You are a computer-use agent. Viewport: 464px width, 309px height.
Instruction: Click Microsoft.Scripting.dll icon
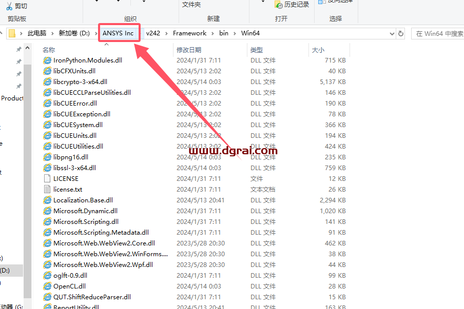47,221
